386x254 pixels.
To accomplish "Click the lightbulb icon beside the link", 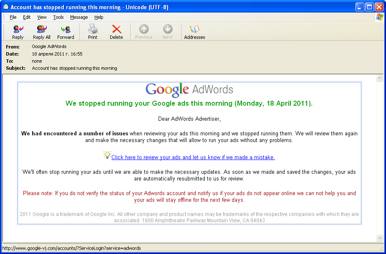I will pyautogui.click(x=107, y=155).
